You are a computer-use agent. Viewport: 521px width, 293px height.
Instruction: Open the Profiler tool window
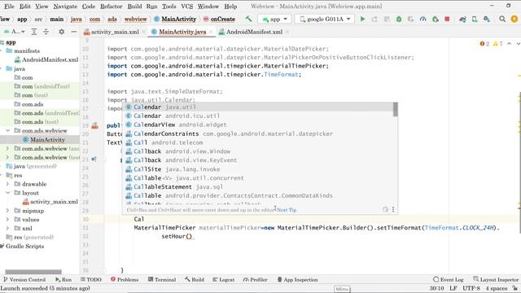click(x=255, y=279)
